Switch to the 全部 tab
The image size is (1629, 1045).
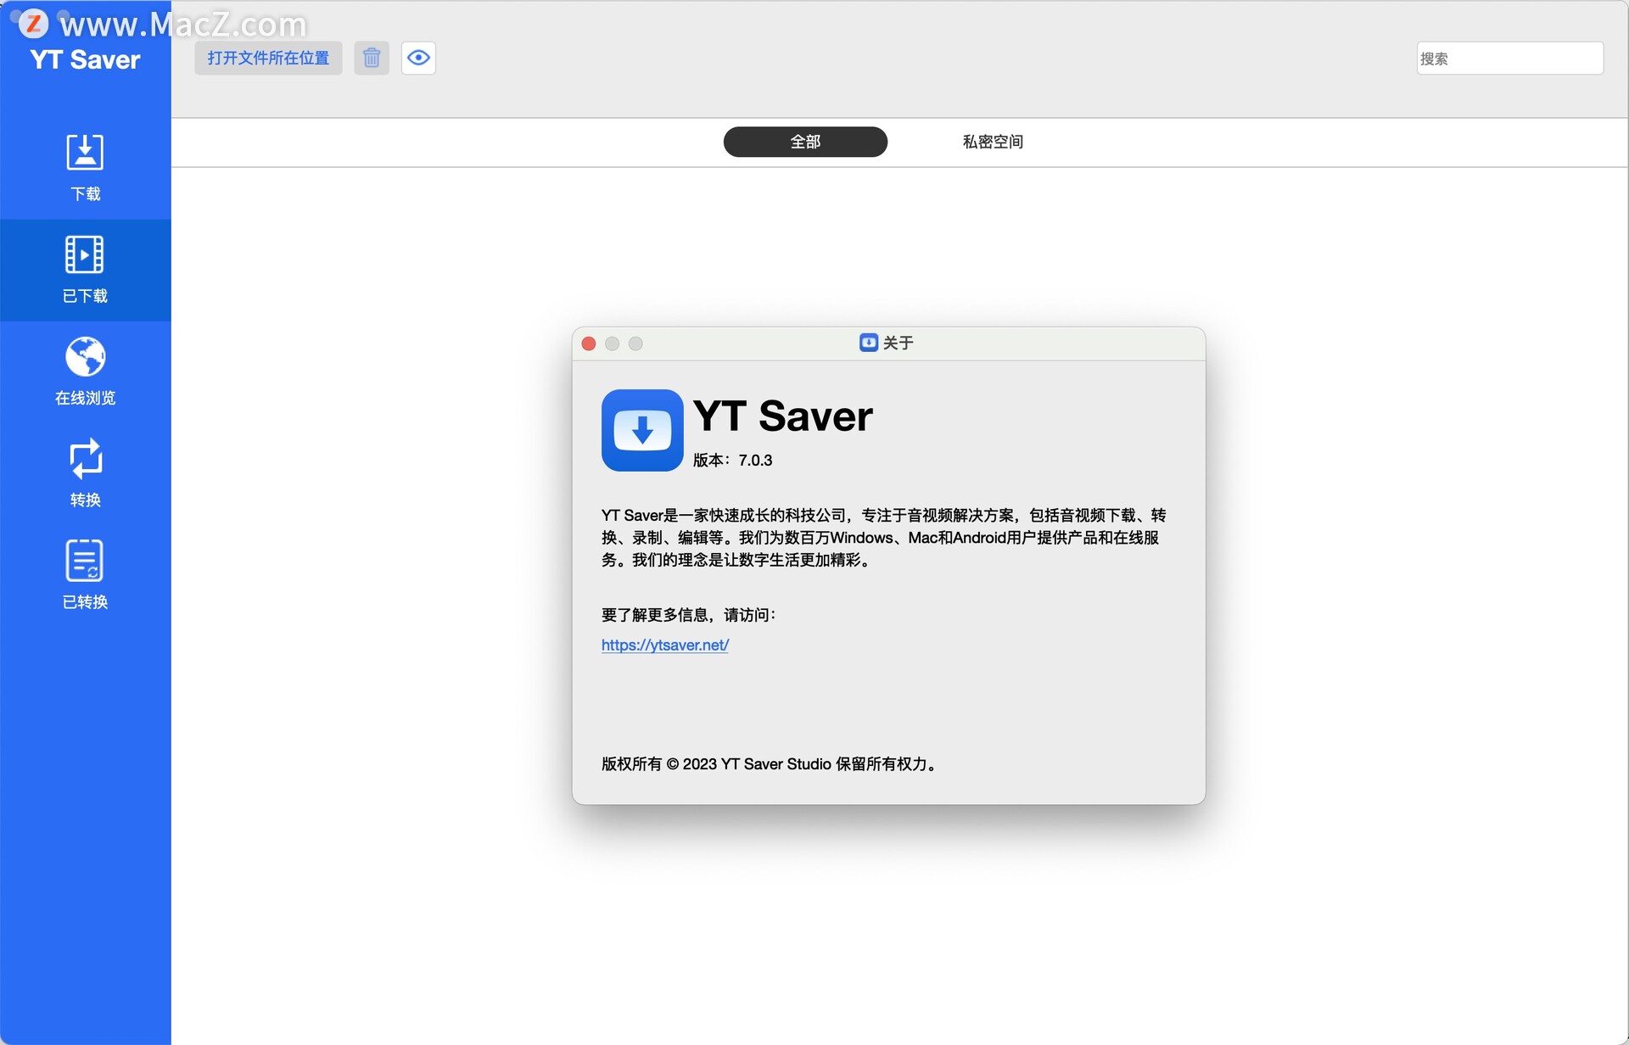point(805,142)
